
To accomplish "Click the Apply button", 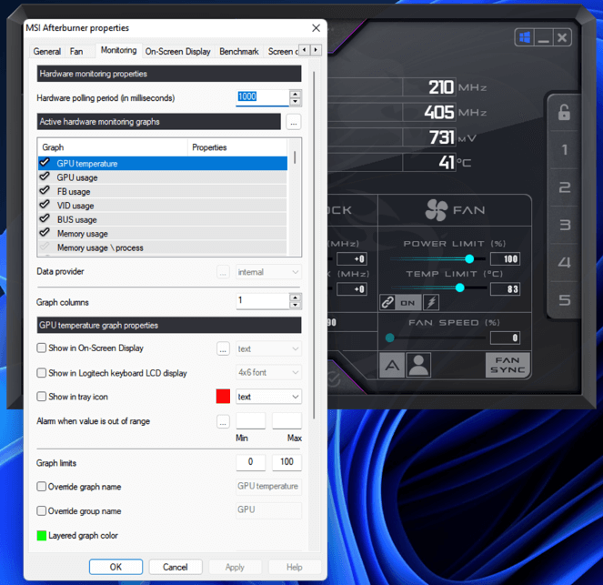I will point(235,567).
